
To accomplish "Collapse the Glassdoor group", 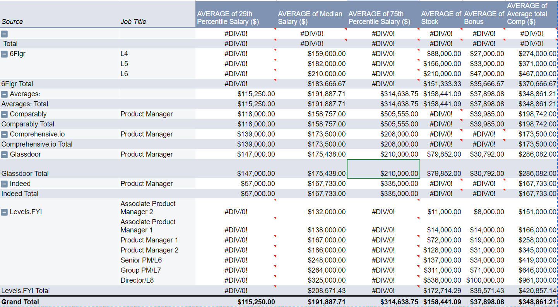I will [x=4, y=154].
